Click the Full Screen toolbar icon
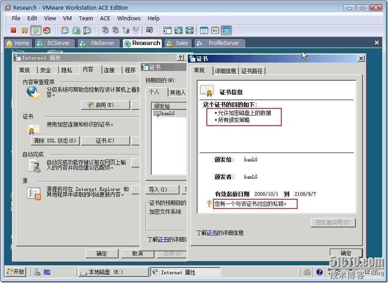This screenshot has width=388, height=283. tap(179, 30)
